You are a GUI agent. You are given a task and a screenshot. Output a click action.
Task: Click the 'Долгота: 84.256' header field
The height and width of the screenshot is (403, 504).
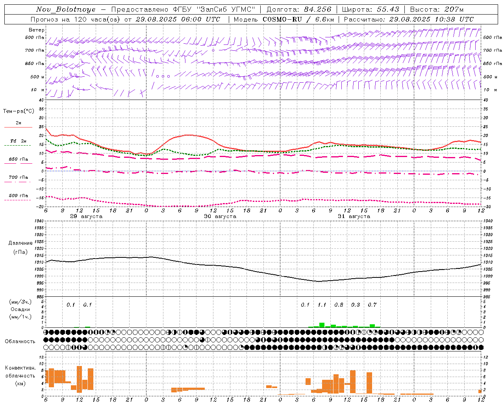coord(299,9)
